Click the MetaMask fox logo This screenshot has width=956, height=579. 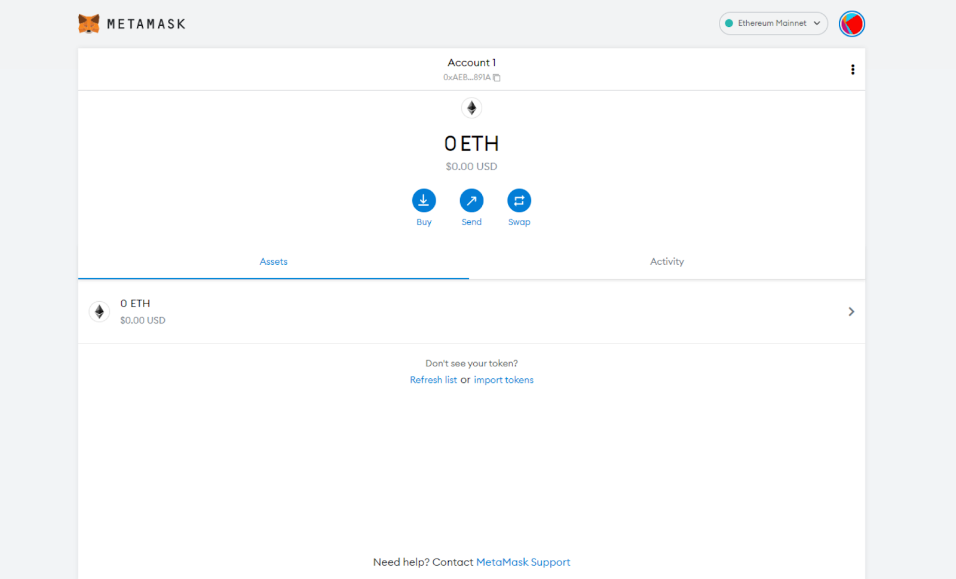click(88, 23)
